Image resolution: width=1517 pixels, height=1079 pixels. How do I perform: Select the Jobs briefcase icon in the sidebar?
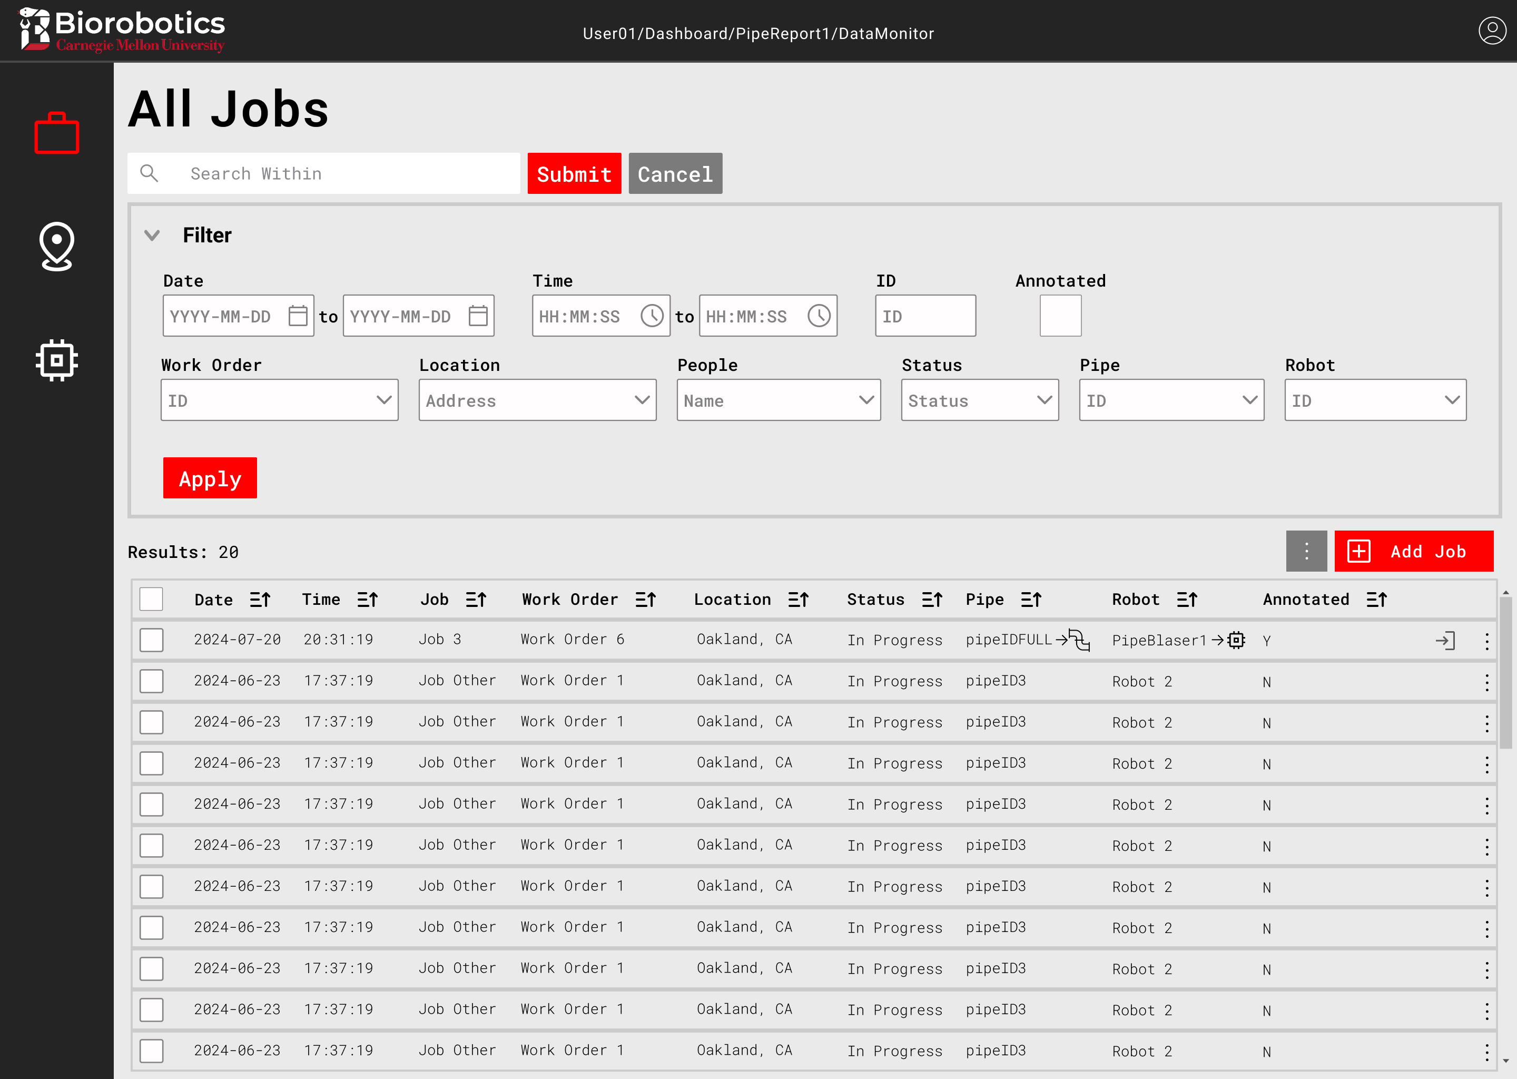[x=56, y=133]
